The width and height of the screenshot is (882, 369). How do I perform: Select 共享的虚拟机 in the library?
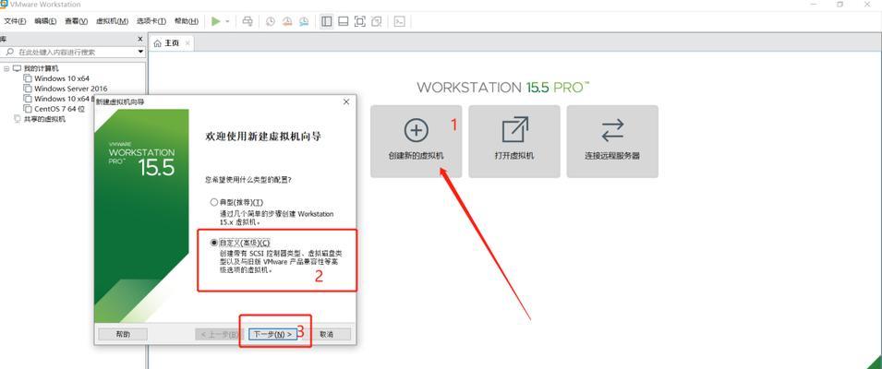pyautogui.click(x=44, y=119)
